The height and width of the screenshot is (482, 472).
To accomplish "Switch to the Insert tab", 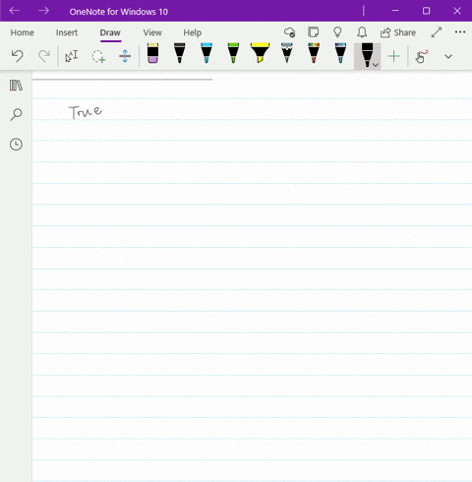I will [x=67, y=32].
